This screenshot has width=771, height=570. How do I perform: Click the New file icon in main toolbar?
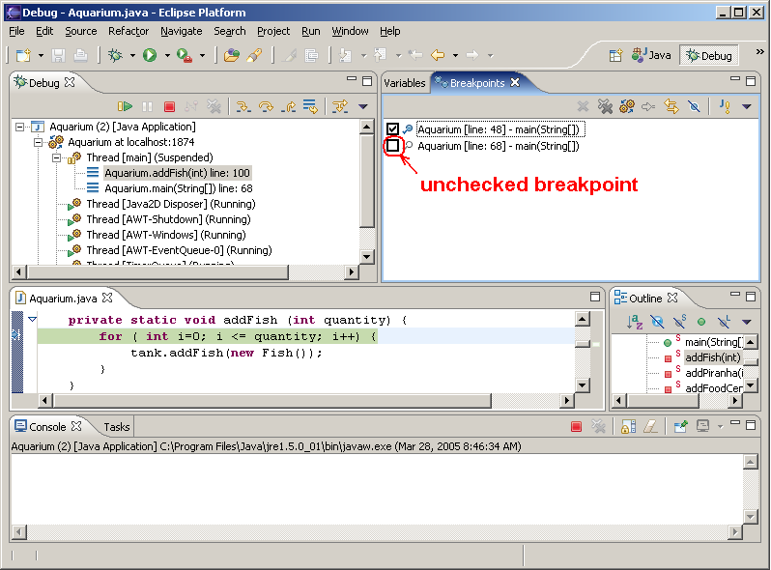[x=23, y=55]
